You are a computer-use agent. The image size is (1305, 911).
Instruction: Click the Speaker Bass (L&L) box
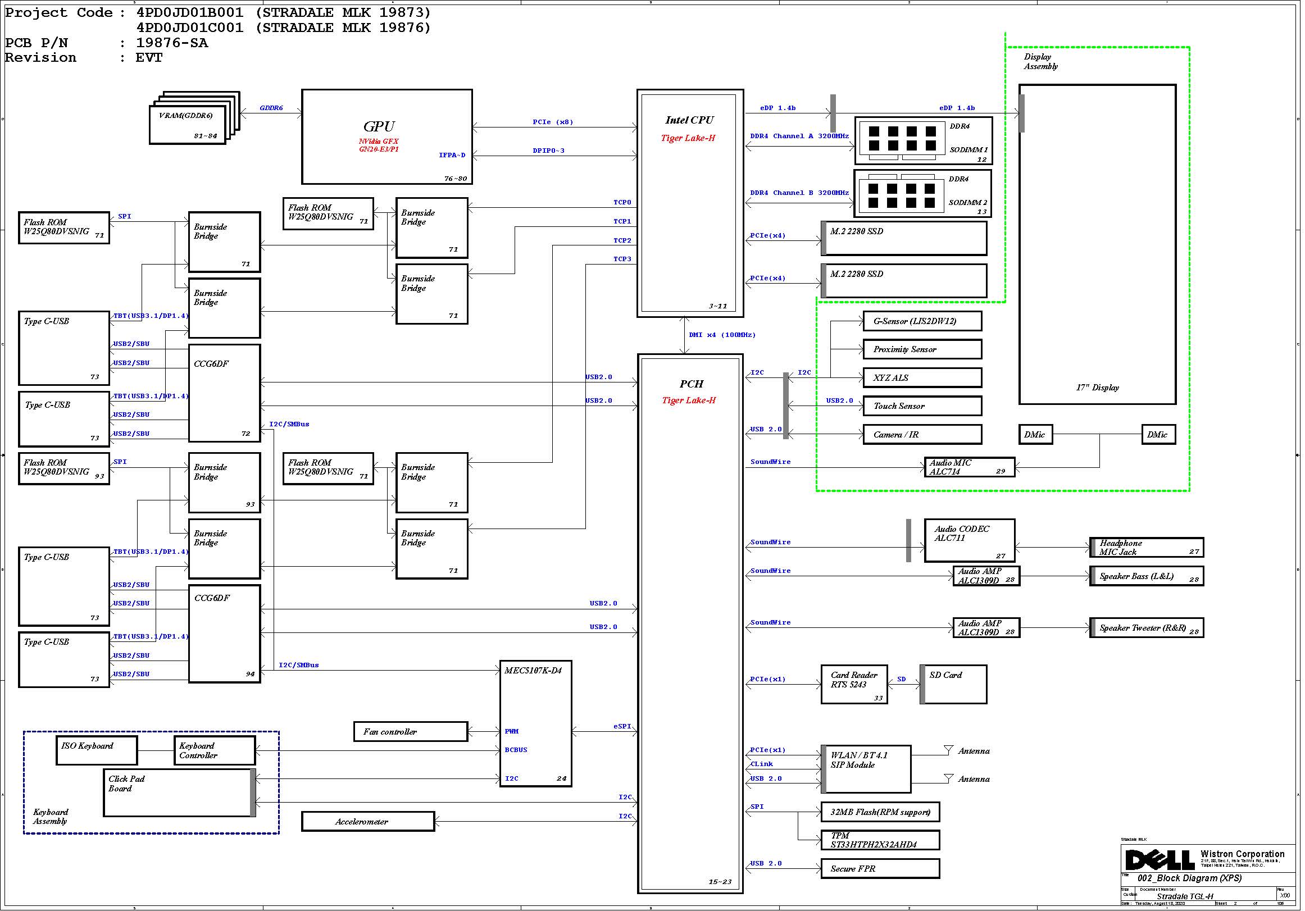(x=1148, y=577)
